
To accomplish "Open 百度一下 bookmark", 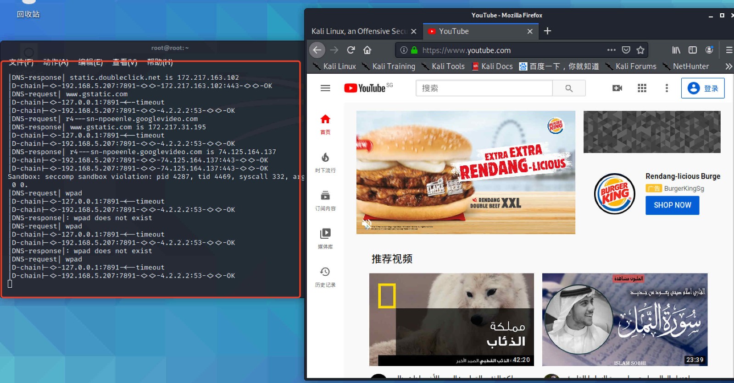I will (559, 66).
